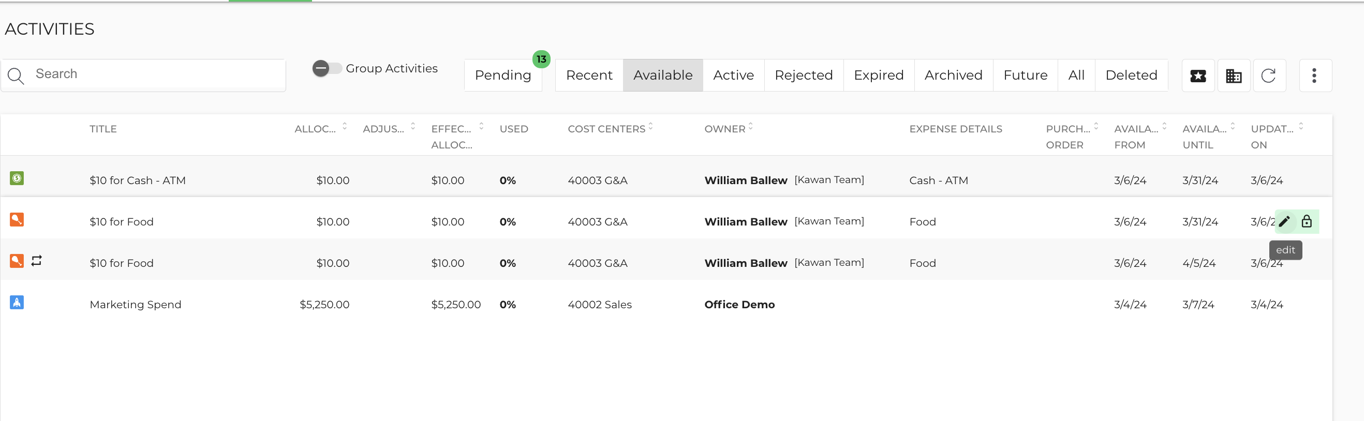
Task: Sort by Allocation column arrows
Action: 345,127
